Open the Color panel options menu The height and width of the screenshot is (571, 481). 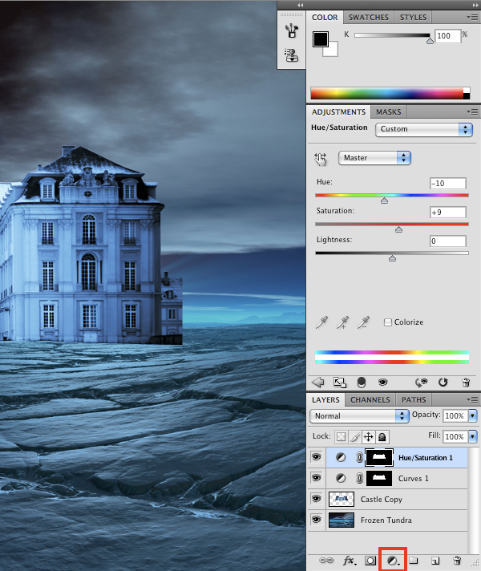472,17
